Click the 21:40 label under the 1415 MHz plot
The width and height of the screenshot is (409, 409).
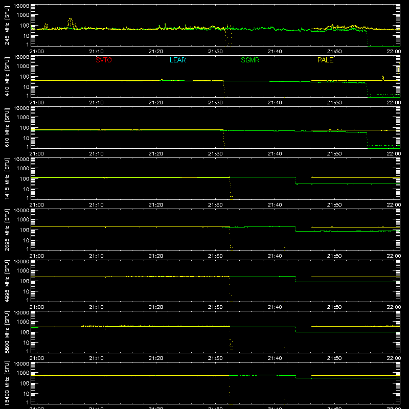pyautogui.click(x=275, y=205)
